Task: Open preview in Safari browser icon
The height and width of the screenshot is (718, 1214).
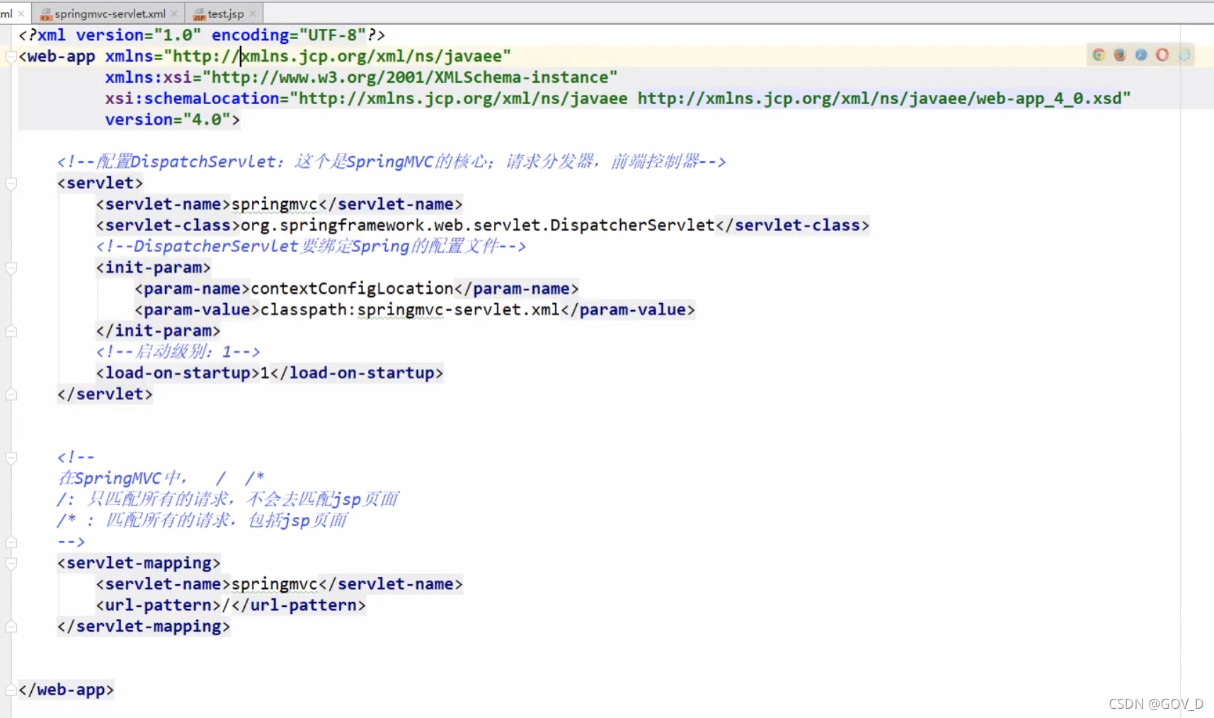Action: pyautogui.click(x=1141, y=55)
